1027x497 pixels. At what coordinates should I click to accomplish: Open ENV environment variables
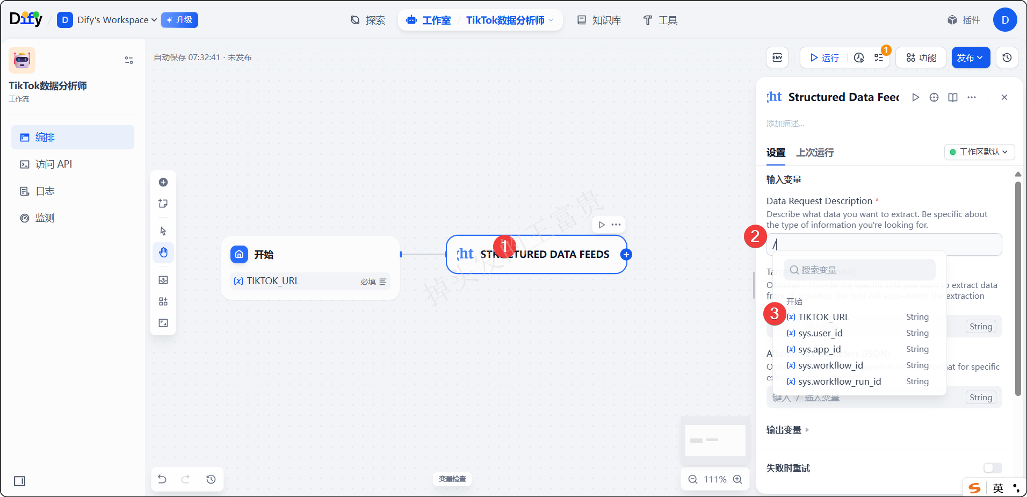tap(777, 57)
